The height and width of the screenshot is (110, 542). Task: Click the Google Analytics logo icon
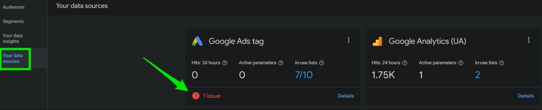click(x=377, y=41)
